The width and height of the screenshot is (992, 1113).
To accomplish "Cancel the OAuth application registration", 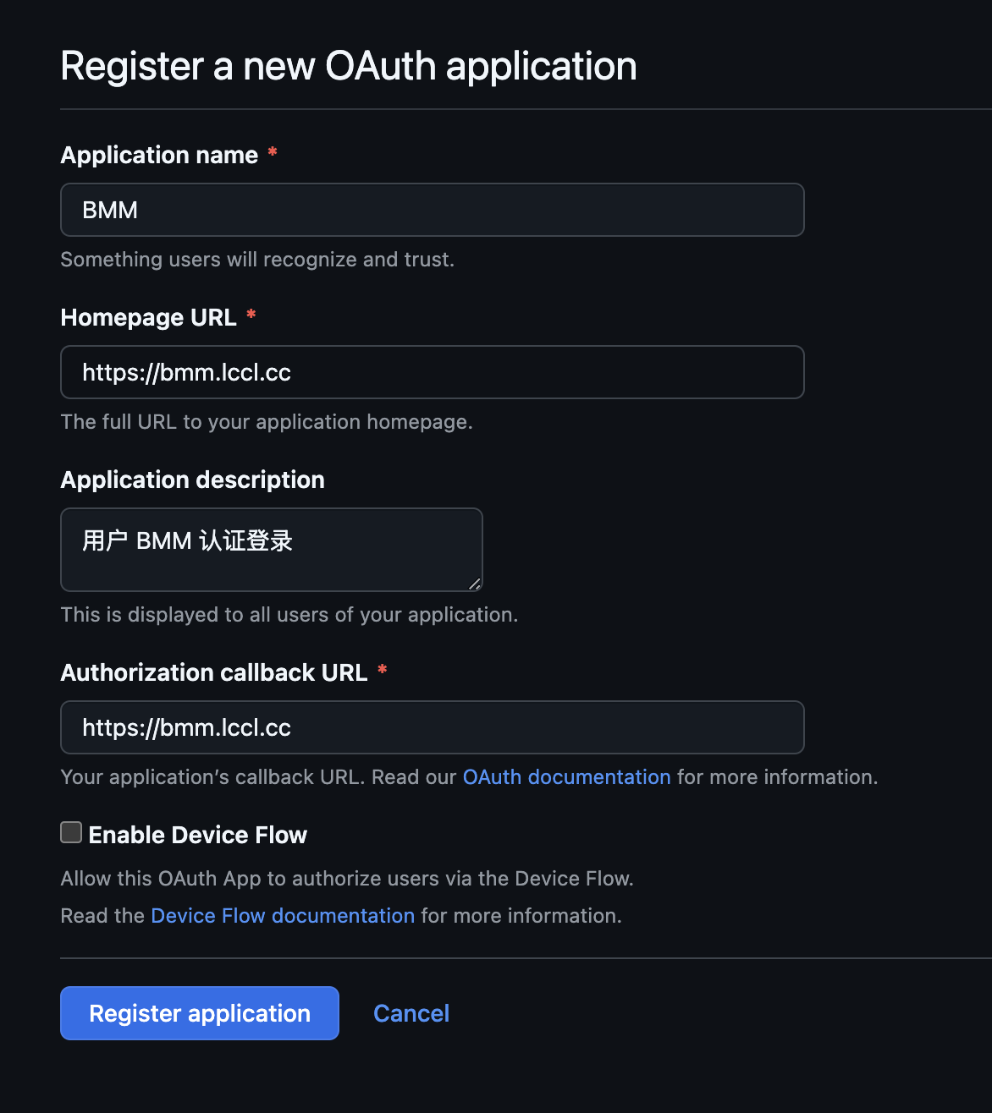I will point(411,1013).
